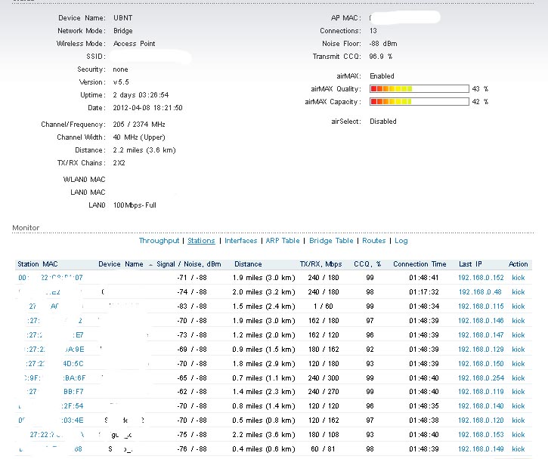
Task: Open the Throughput monitor tab
Action: (159, 241)
